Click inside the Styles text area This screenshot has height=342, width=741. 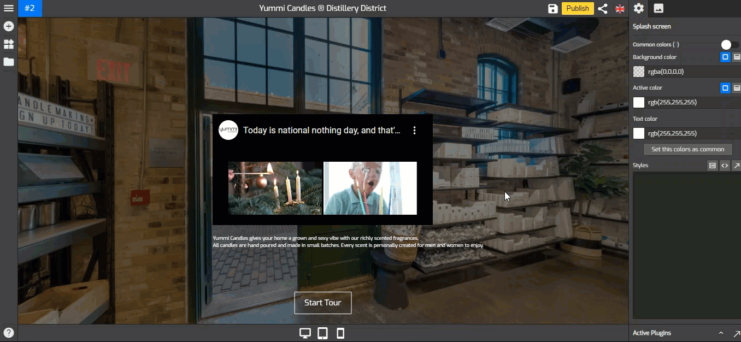[x=686, y=245]
